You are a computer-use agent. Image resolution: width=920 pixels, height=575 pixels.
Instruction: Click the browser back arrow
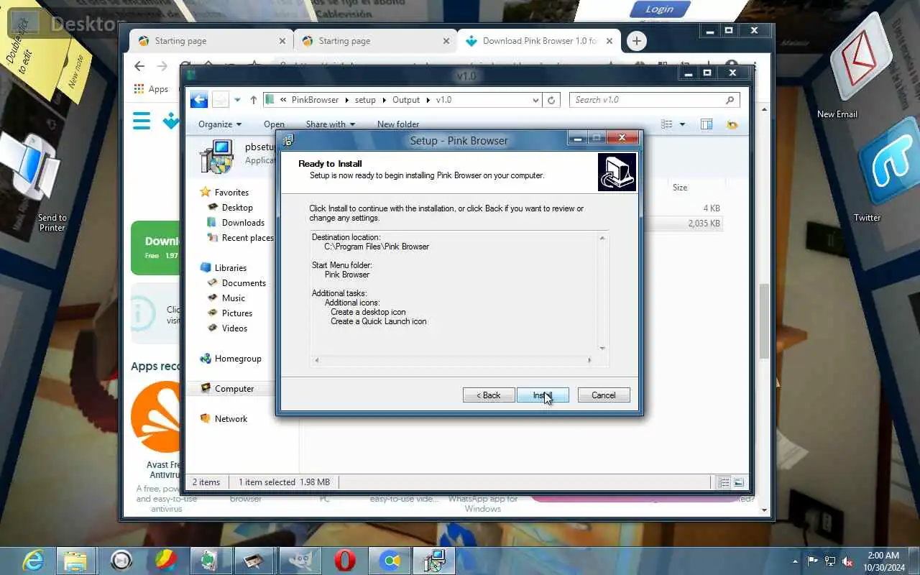[x=139, y=66]
